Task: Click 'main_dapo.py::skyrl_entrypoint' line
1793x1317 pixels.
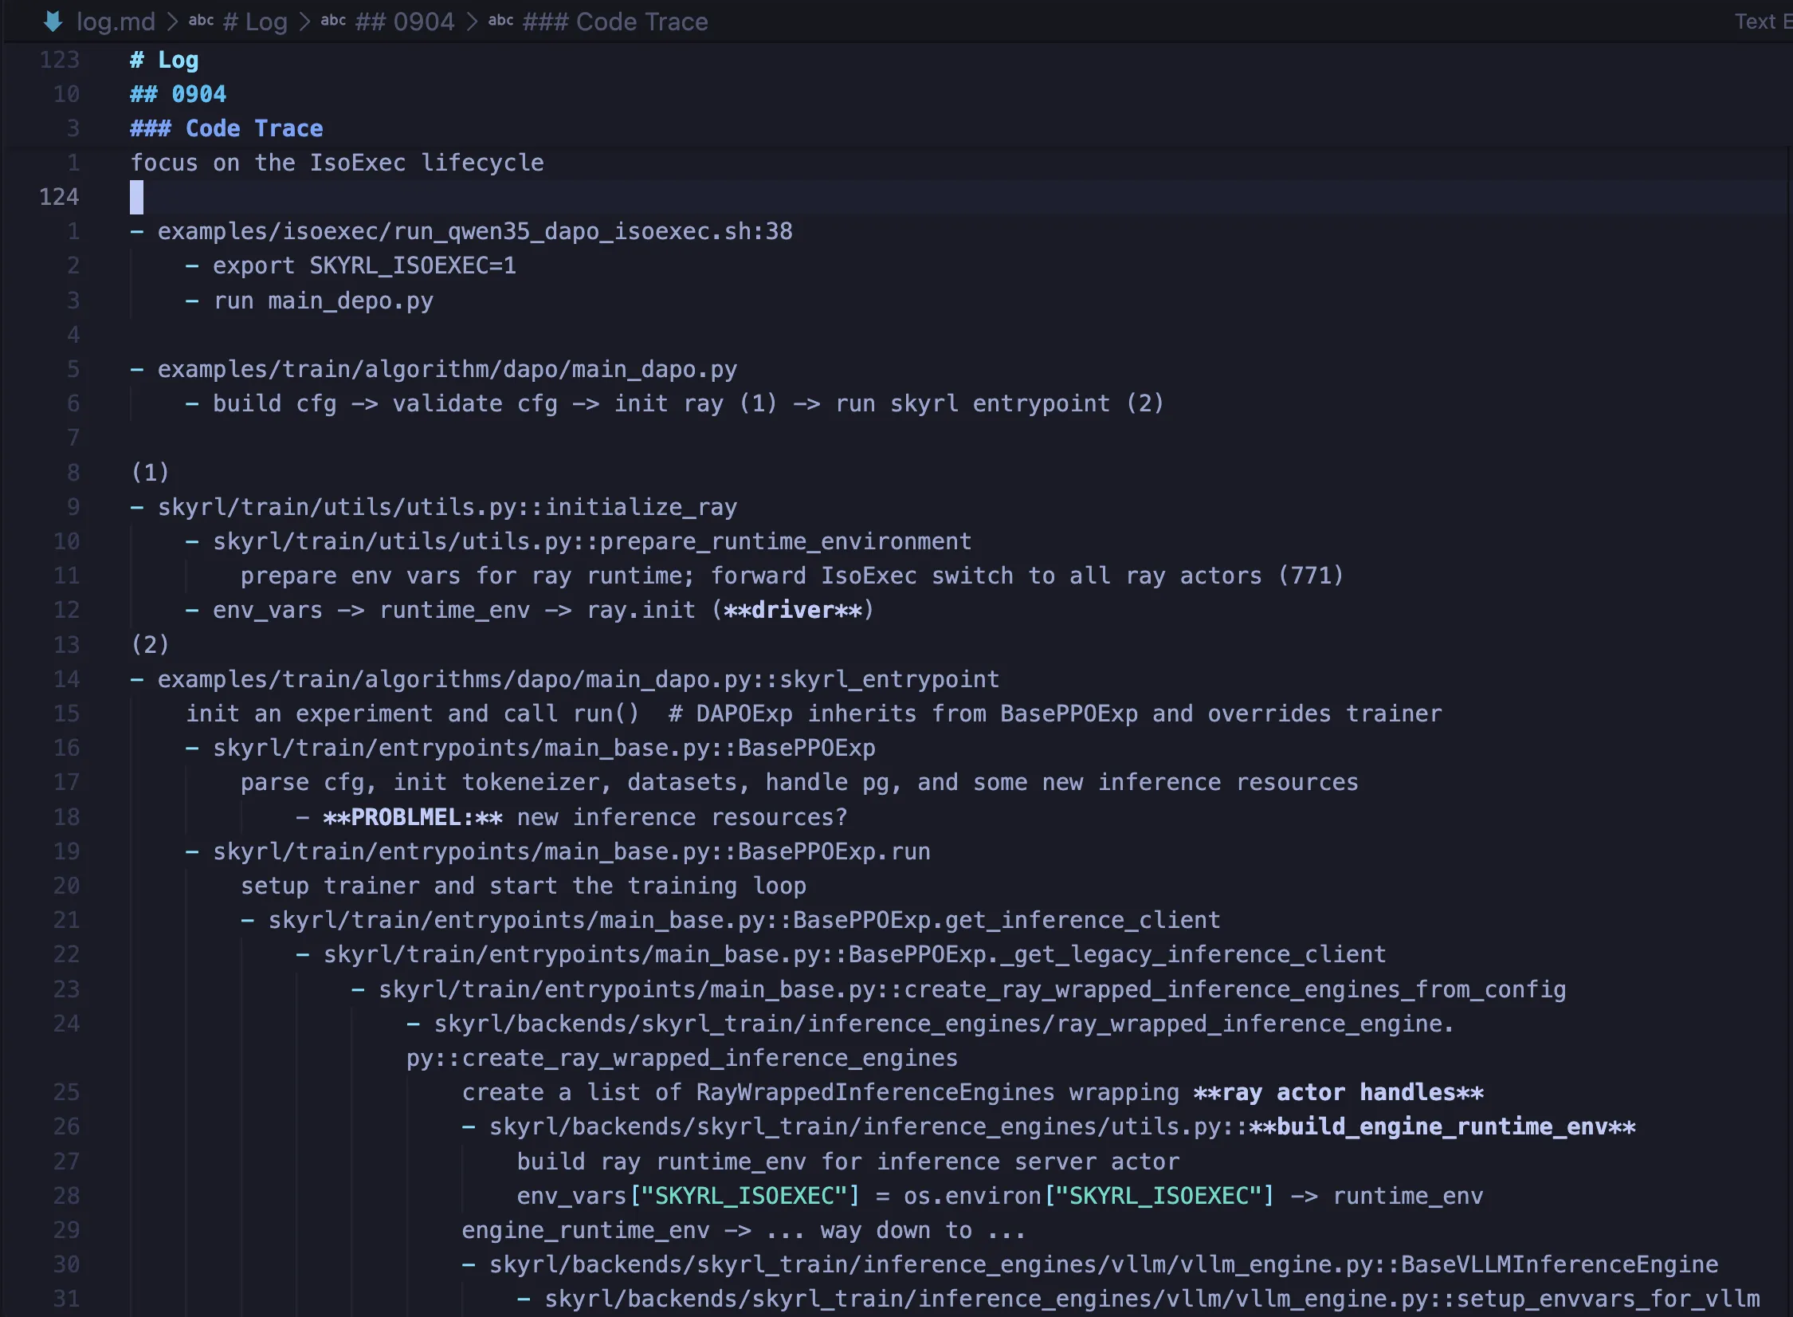Action: click(x=579, y=679)
